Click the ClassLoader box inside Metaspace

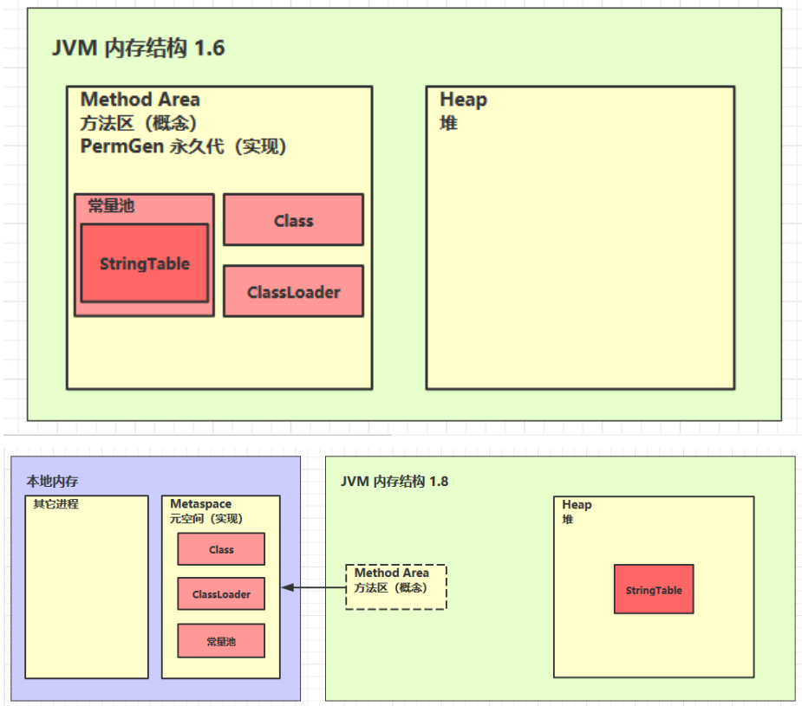click(221, 594)
